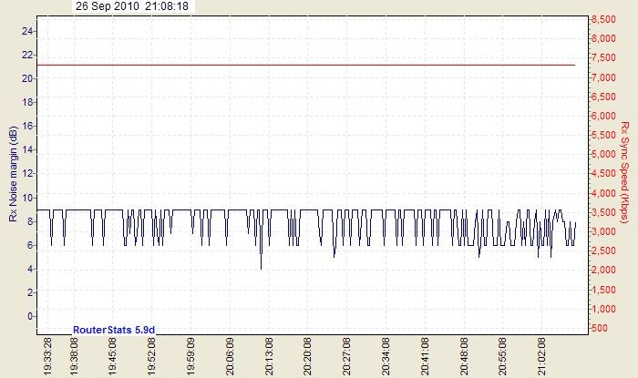This screenshot has height=378, width=638.
Task: Click the 19:52:08 time axis label
Action: [151, 356]
